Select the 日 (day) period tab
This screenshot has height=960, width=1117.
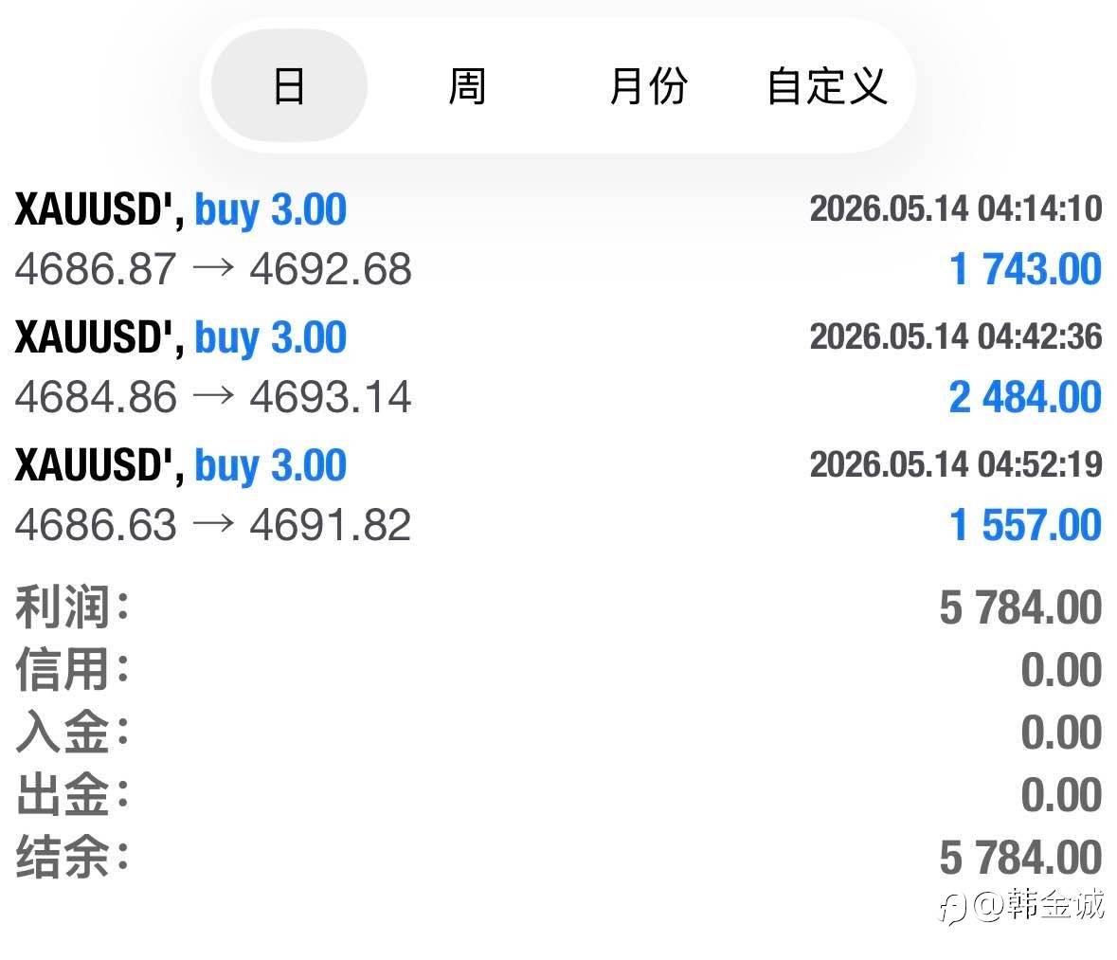tap(289, 85)
